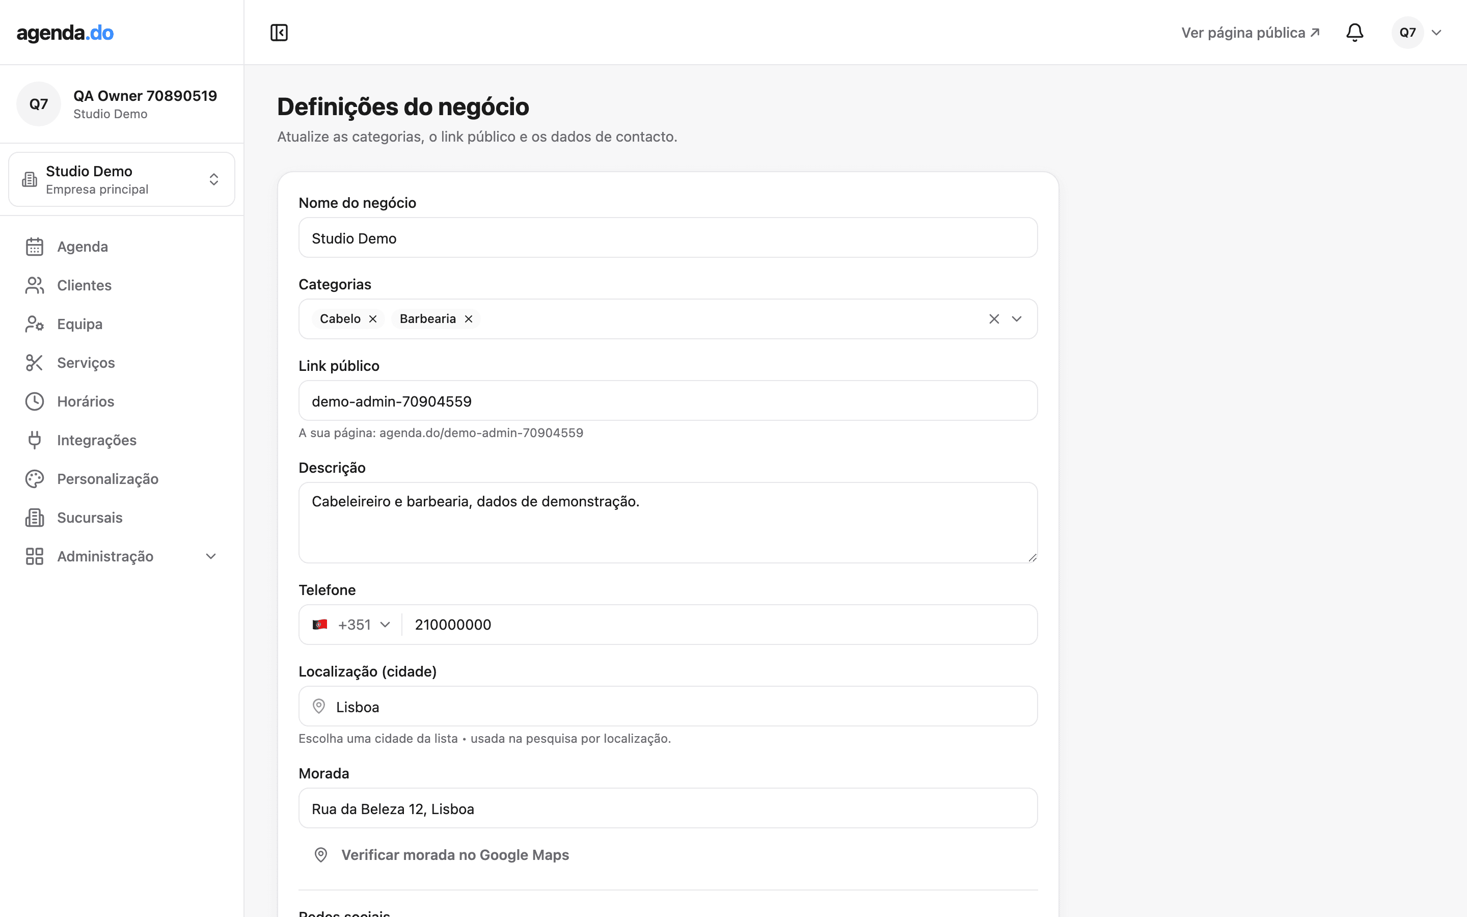Click the Cabelo tag label

[x=340, y=319]
